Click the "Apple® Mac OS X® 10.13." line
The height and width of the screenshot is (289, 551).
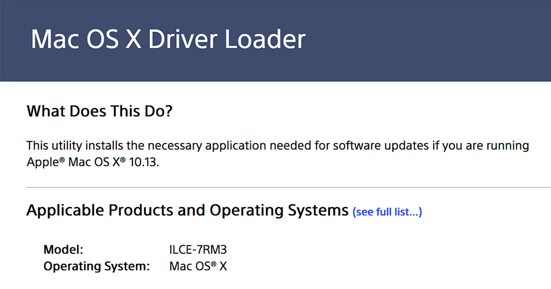[93, 162]
